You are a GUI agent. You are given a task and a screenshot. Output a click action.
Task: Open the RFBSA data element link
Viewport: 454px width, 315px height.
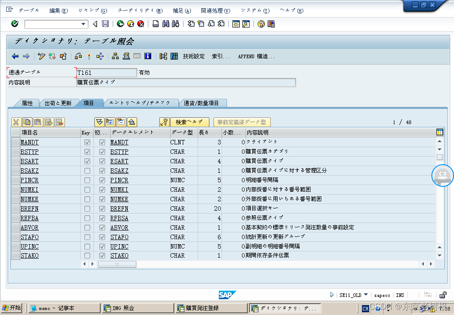(x=119, y=218)
